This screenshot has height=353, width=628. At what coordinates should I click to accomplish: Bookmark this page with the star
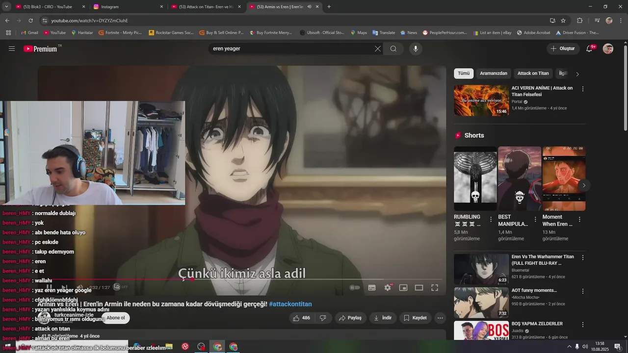click(x=563, y=21)
